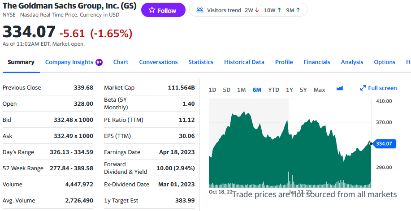Click Avg. Volume value 2,726,490

[79, 201]
